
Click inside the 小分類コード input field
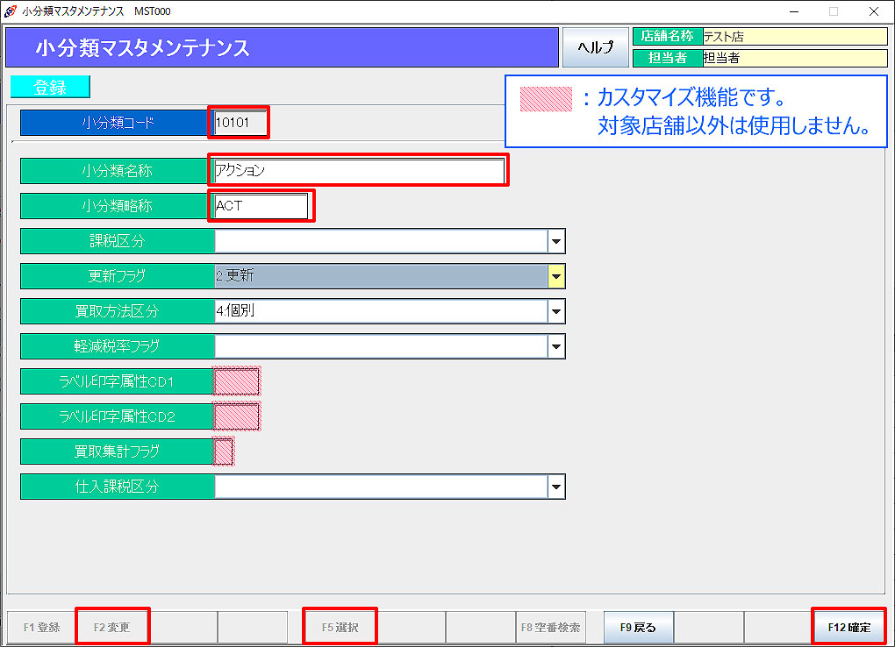click(238, 123)
